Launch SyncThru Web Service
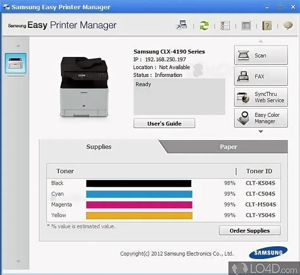Viewport: 300px width, 275px height. tap(261, 97)
